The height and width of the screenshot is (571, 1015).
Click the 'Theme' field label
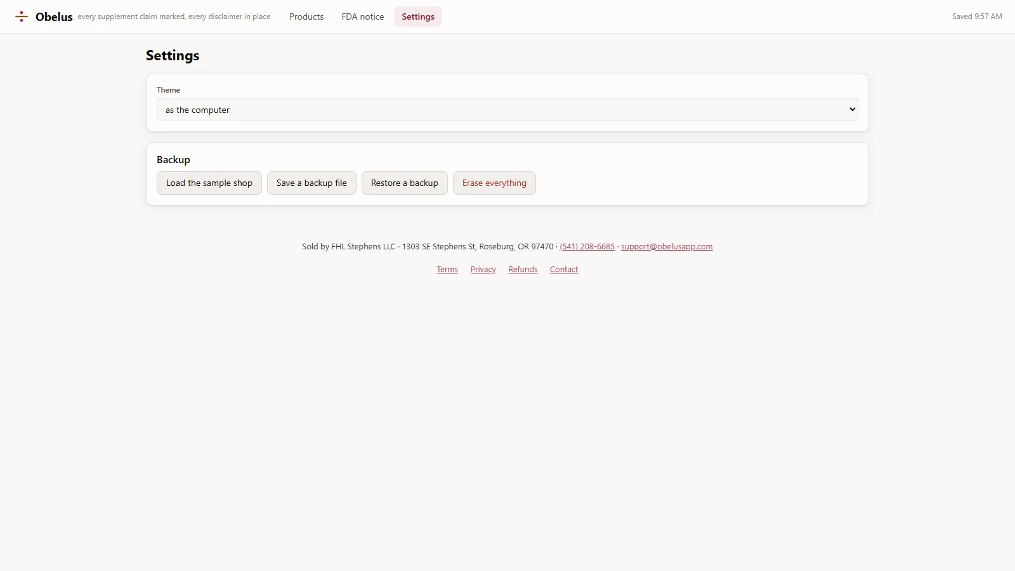coord(168,90)
